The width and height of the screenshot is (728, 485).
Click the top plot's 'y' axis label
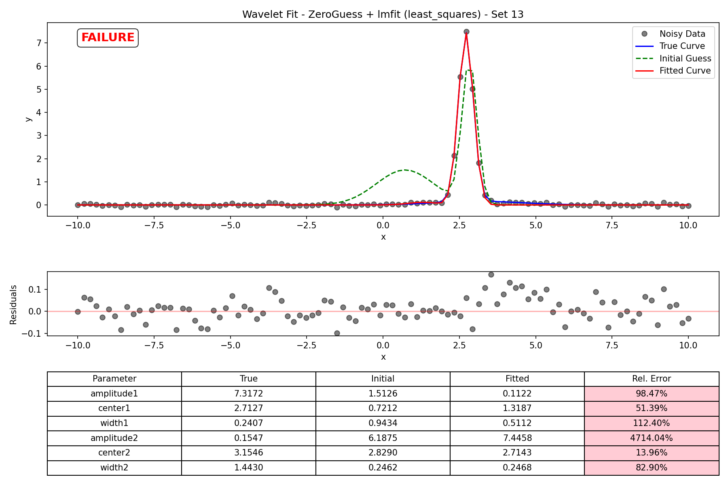[x=28, y=119]
